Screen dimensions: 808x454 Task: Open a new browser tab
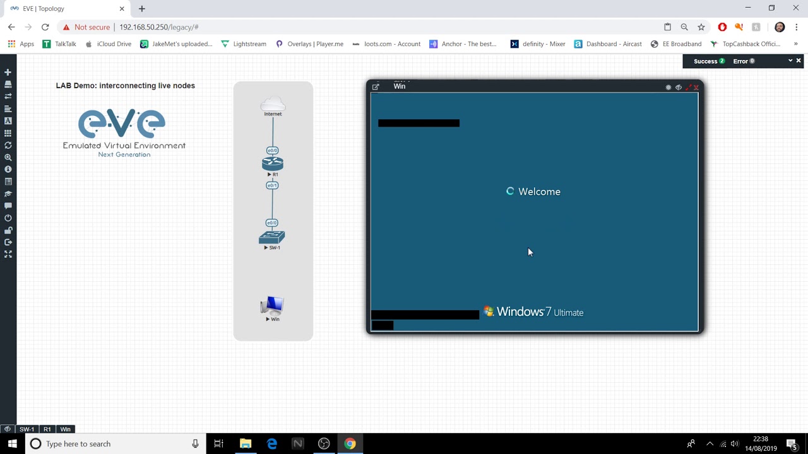pyautogui.click(x=142, y=9)
